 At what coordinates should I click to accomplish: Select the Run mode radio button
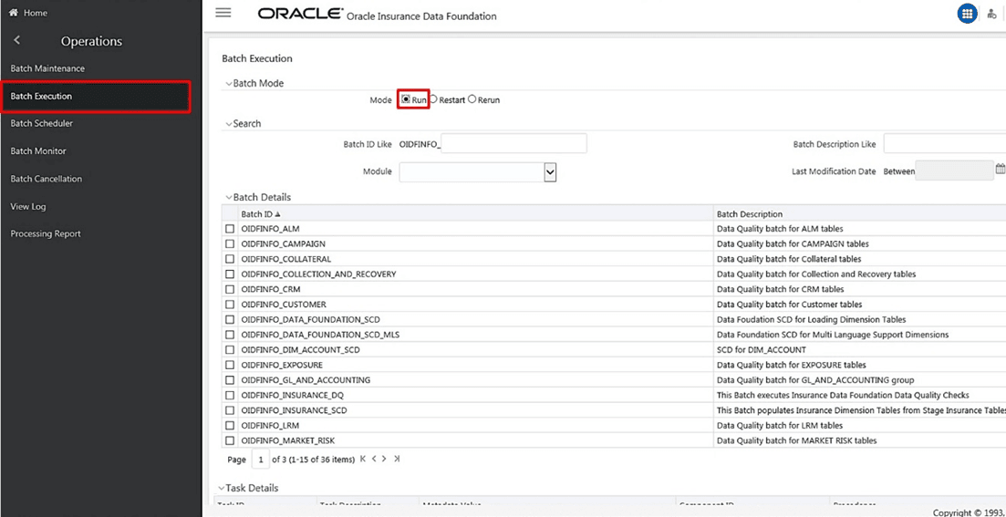tap(406, 99)
